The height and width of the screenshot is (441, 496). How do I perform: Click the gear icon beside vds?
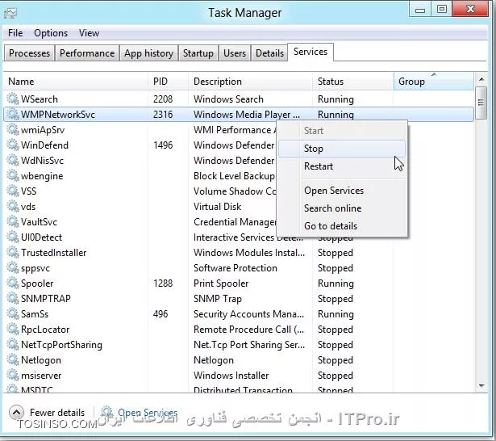pos(13,206)
